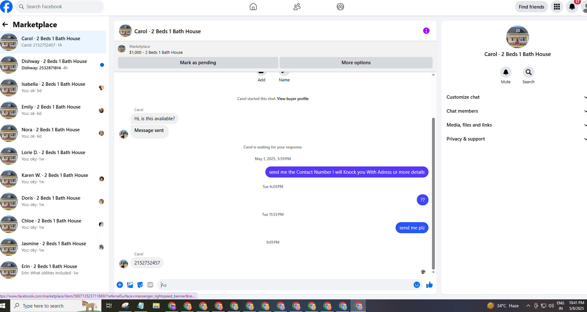Select Emily's conversation in the list
Screen dimensions: 587x312
[x=53, y=110]
